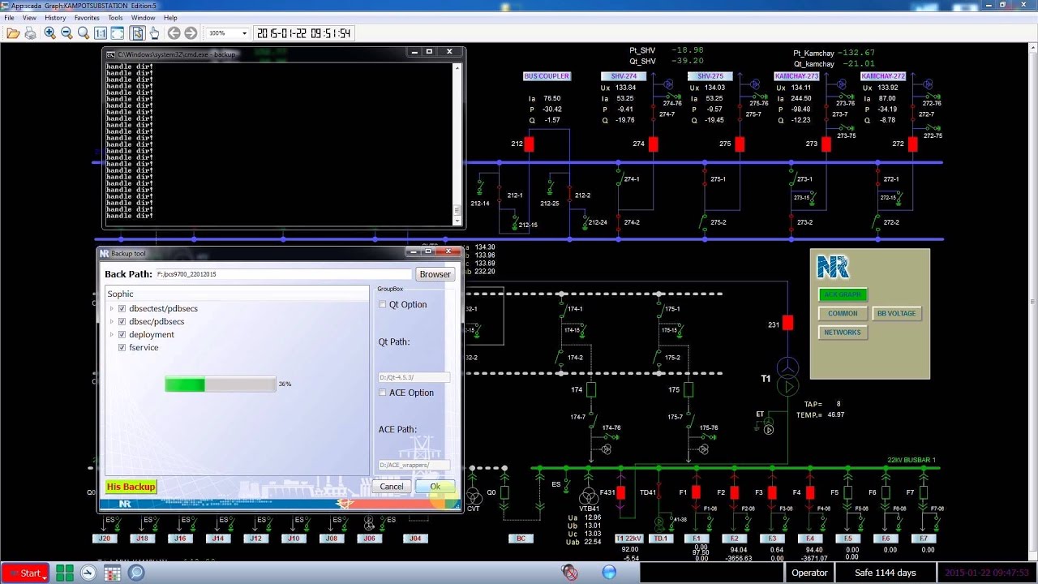Expand the deployment tree node
The width and height of the screenshot is (1038, 584).
coord(112,334)
